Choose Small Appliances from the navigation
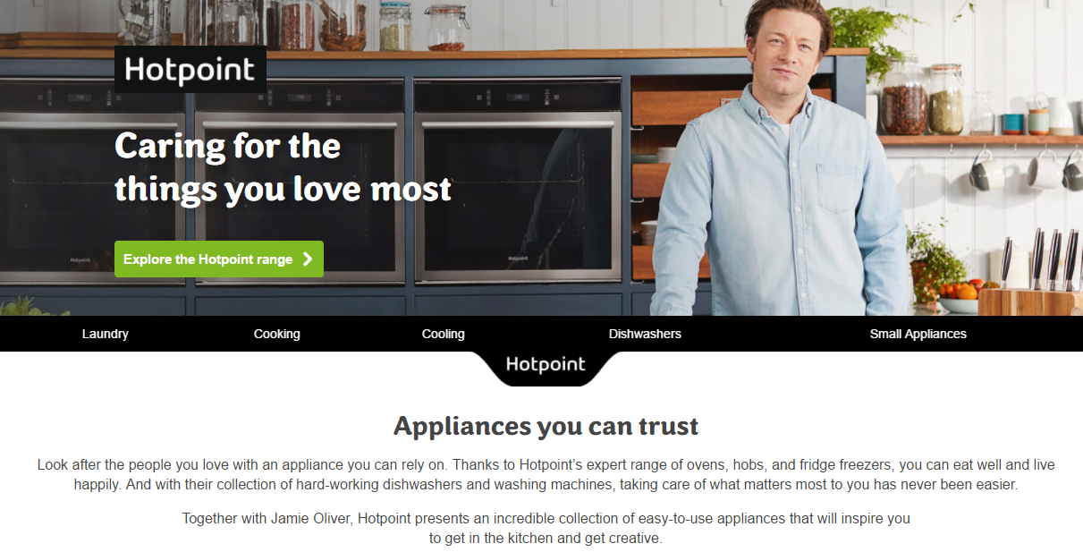Image resolution: width=1083 pixels, height=552 pixels. pyautogui.click(x=918, y=334)
